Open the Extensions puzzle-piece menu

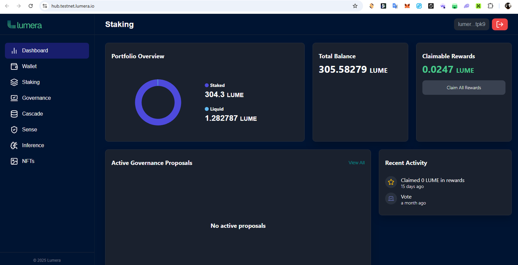point(490,6)
